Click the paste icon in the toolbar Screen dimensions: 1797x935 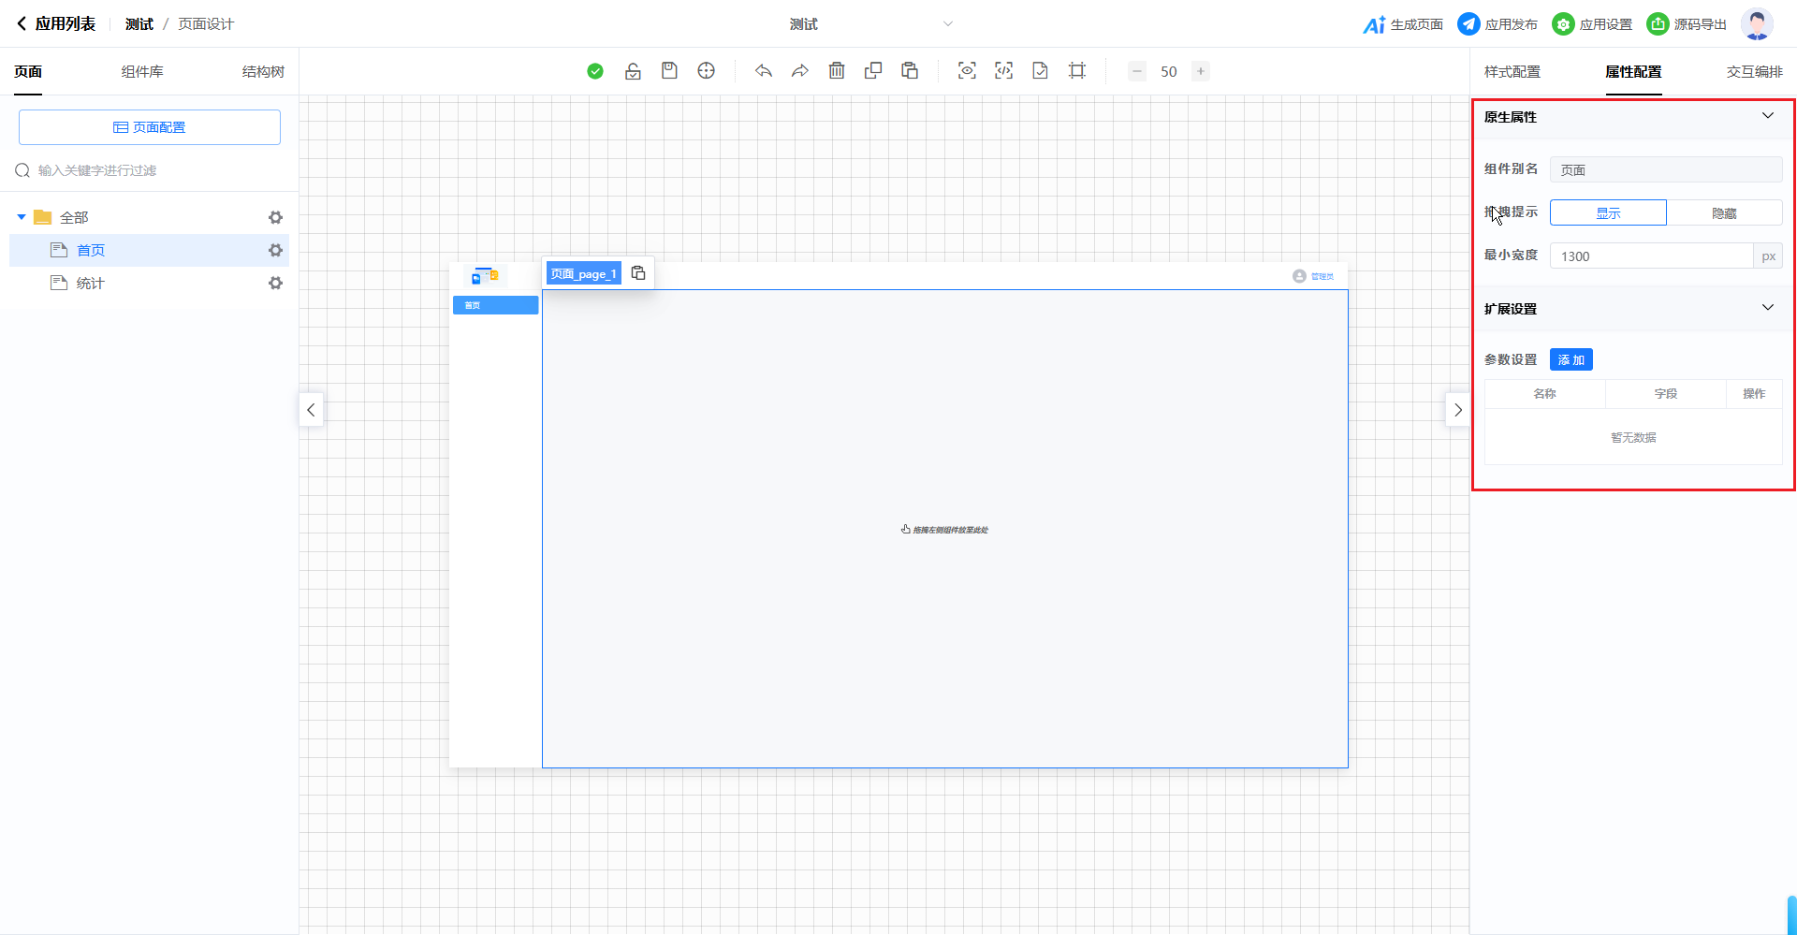[910, 71]
